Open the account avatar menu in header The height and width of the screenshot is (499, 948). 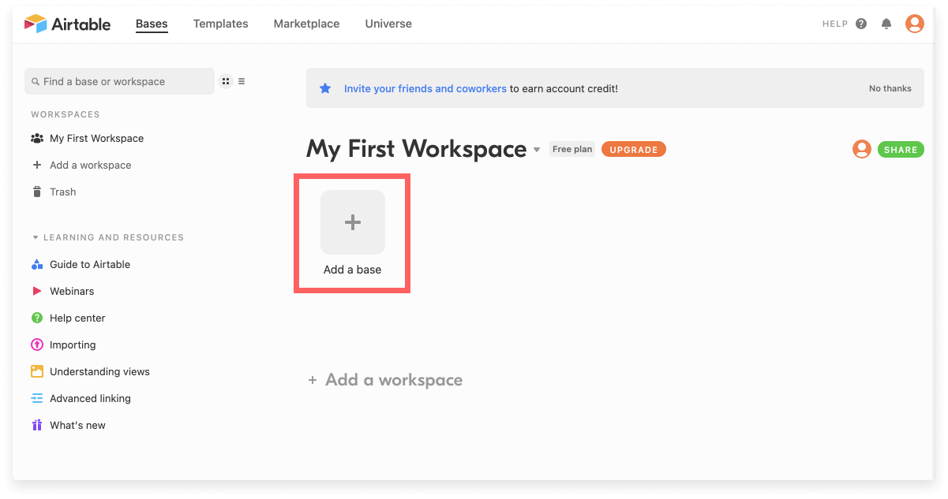tap(915, 24)
